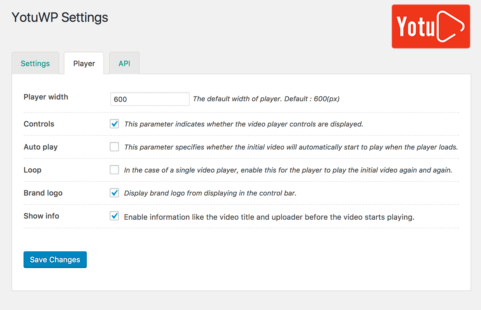Click the Player width input field
This screenshot has width=481, height=310.
pos(150,99)
